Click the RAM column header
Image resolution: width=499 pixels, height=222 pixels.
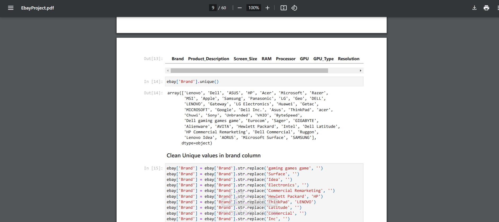[267, 59]
